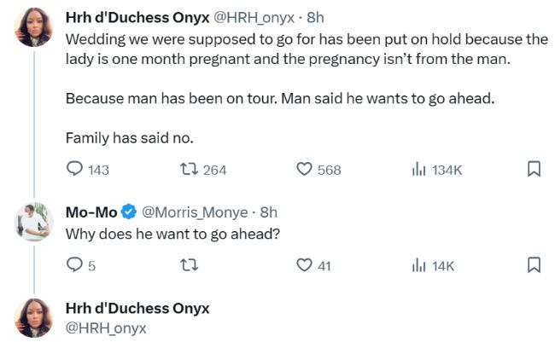The width and height of the screenshot is (555, 342).
Task: Open the @Morris_Monye handle link
Action: tap(195, 212)
